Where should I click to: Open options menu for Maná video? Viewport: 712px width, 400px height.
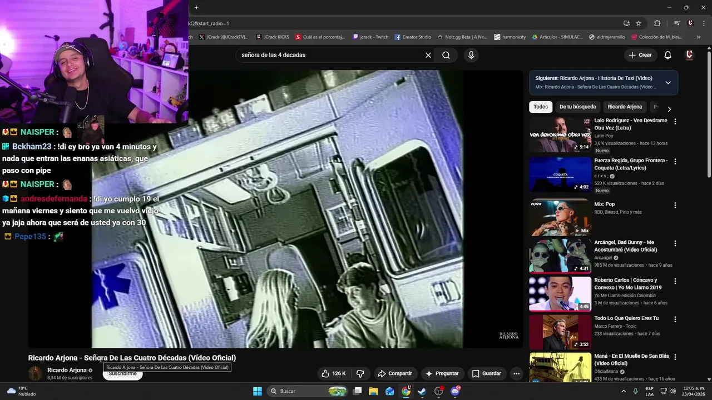675,357
